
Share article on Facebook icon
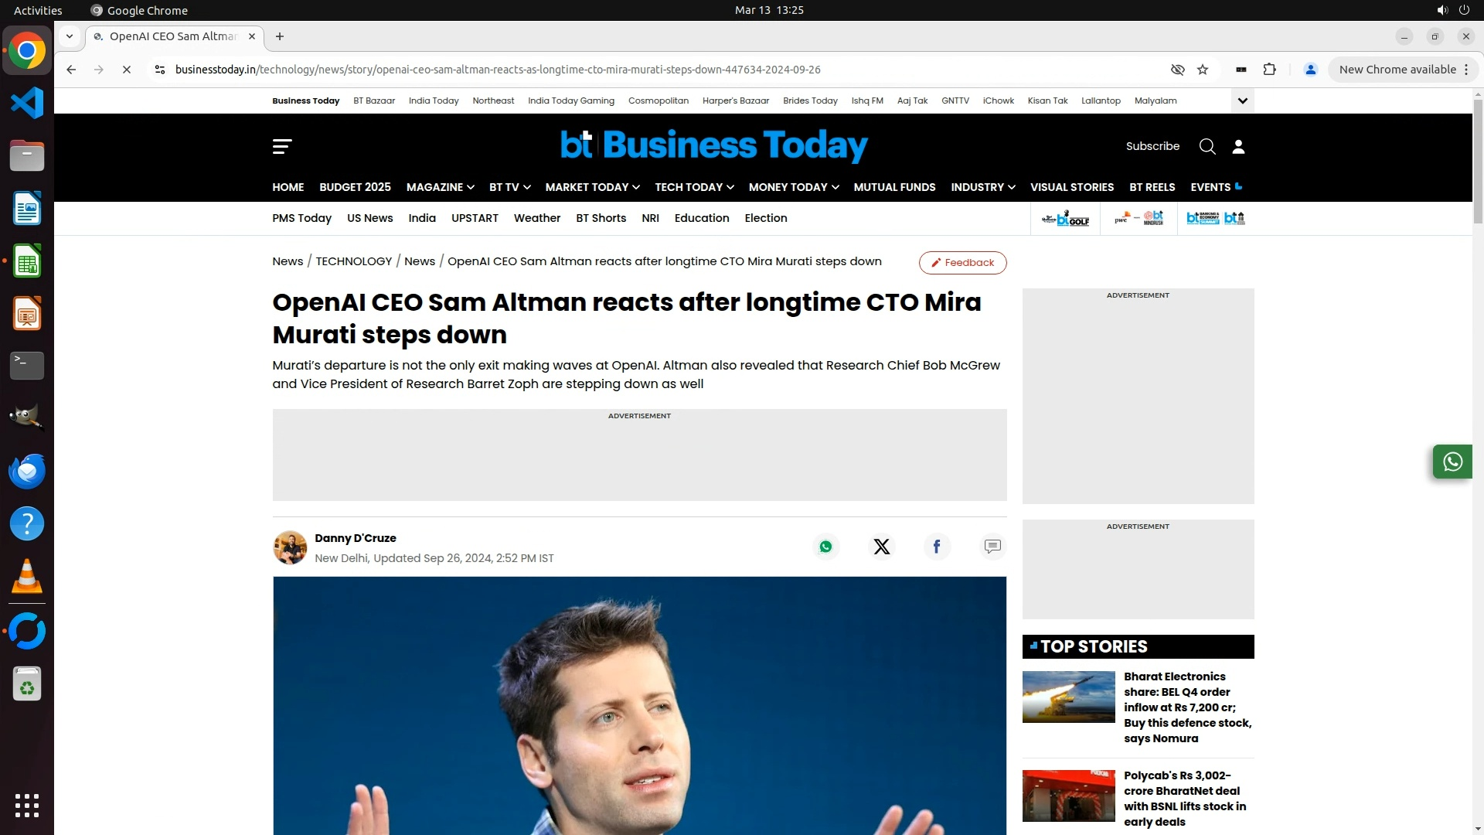pos(937,547)
